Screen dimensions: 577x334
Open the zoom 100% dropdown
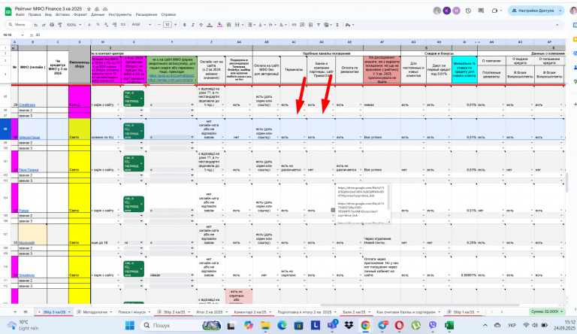click(x=74, y=25)
